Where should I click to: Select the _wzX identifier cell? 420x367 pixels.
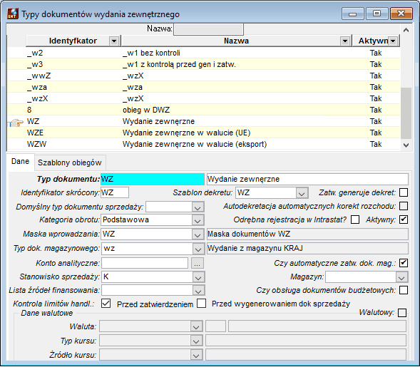(x=38, y=98)
